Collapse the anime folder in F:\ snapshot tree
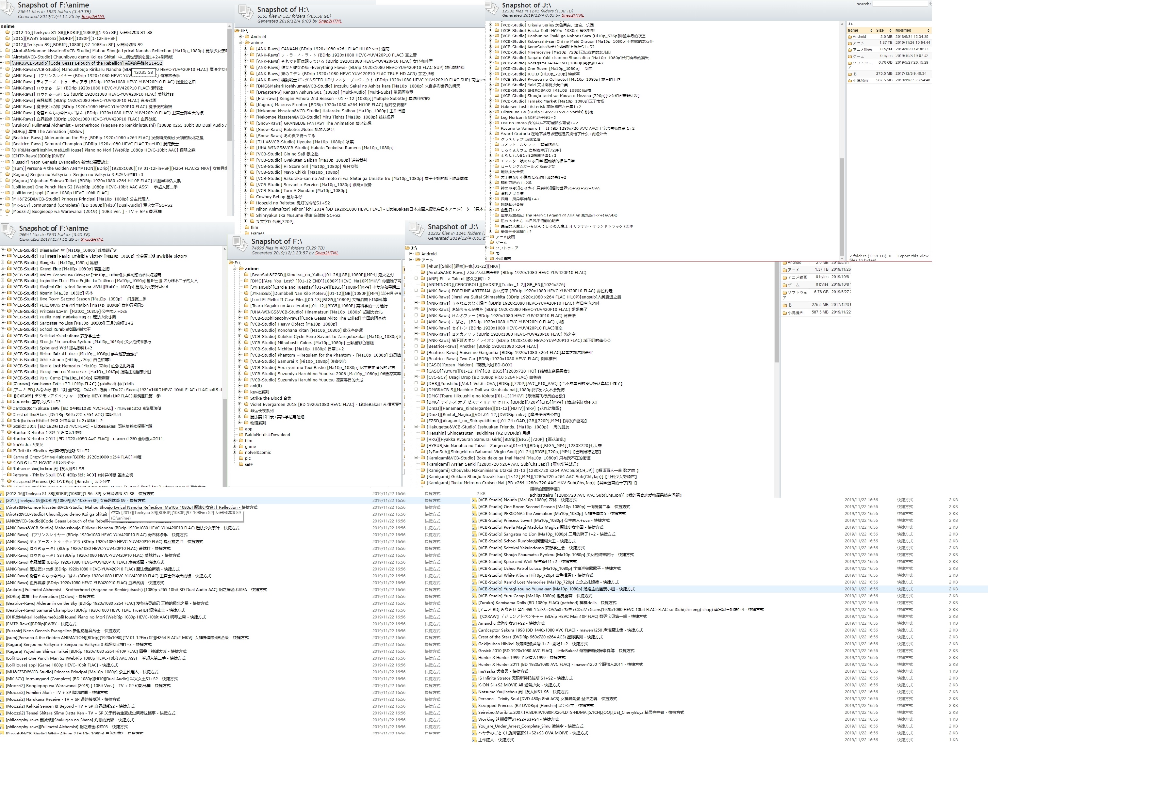1167x785 pixels. tap(234, 268)
